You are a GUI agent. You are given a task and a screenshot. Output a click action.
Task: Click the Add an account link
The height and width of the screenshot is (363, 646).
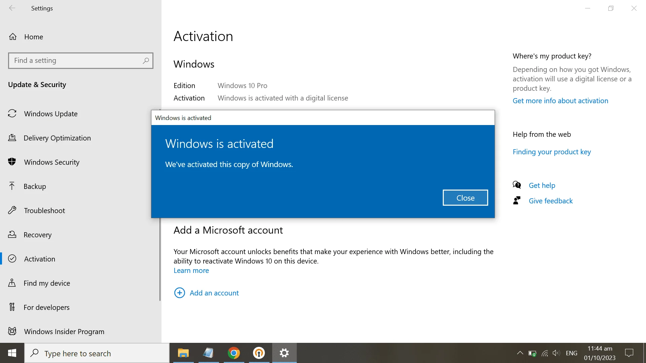(x=214, y=293)
